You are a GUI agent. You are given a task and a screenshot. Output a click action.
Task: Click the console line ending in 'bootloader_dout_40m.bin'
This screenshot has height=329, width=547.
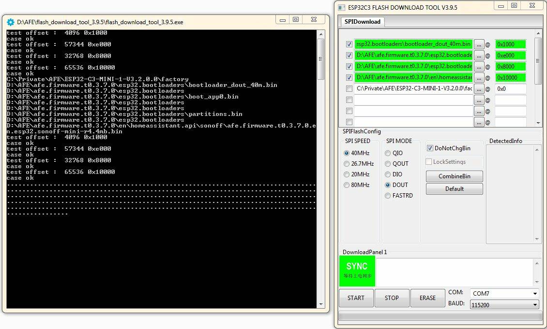point(142,85)
